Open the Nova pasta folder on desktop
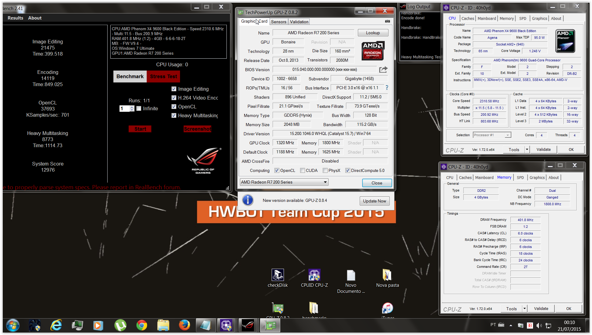Viewport: 592px width, 335px height. pyautogui.click(x=388, y=279)
